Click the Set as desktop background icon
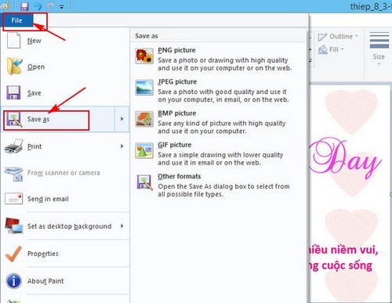Viewport: 392px width, 303px height. pyautogui.click(x=13, y=225)
